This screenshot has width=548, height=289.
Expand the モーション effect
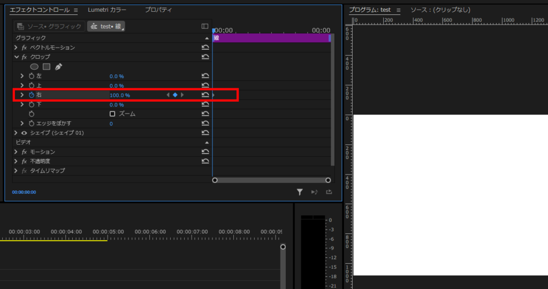click(x=16, y=152)
